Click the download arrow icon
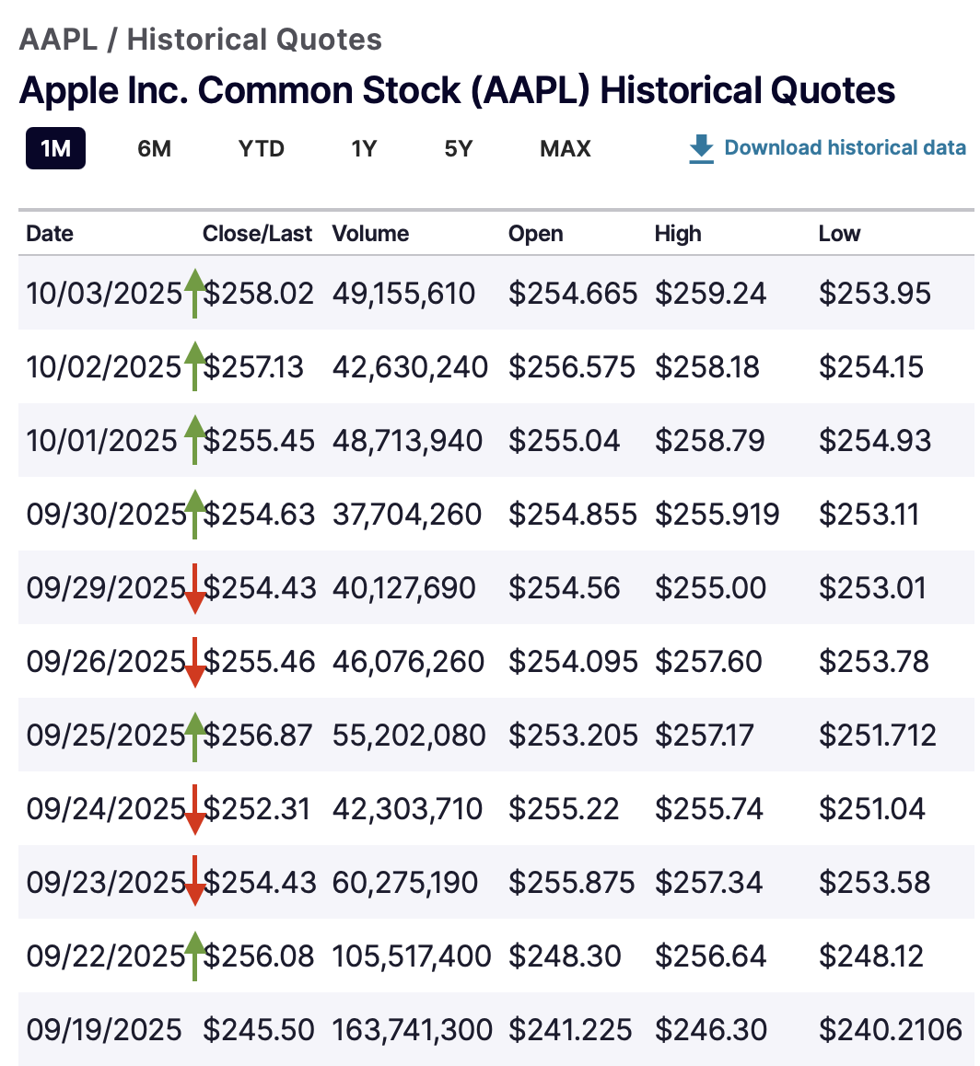The width and height of the screenshot is (980, 1066). (701, 148)
